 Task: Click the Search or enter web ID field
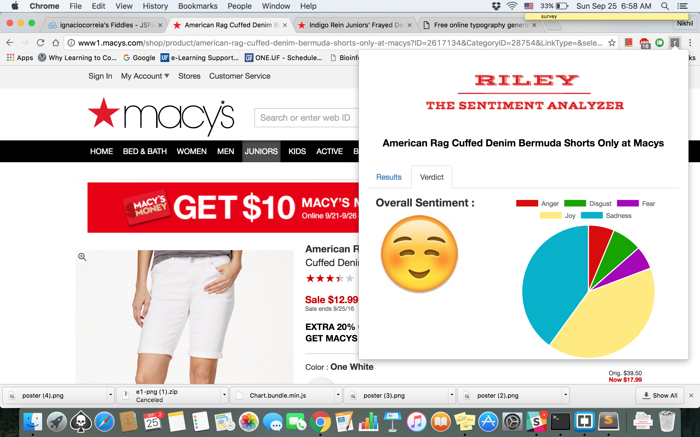(x=306, y=118)
